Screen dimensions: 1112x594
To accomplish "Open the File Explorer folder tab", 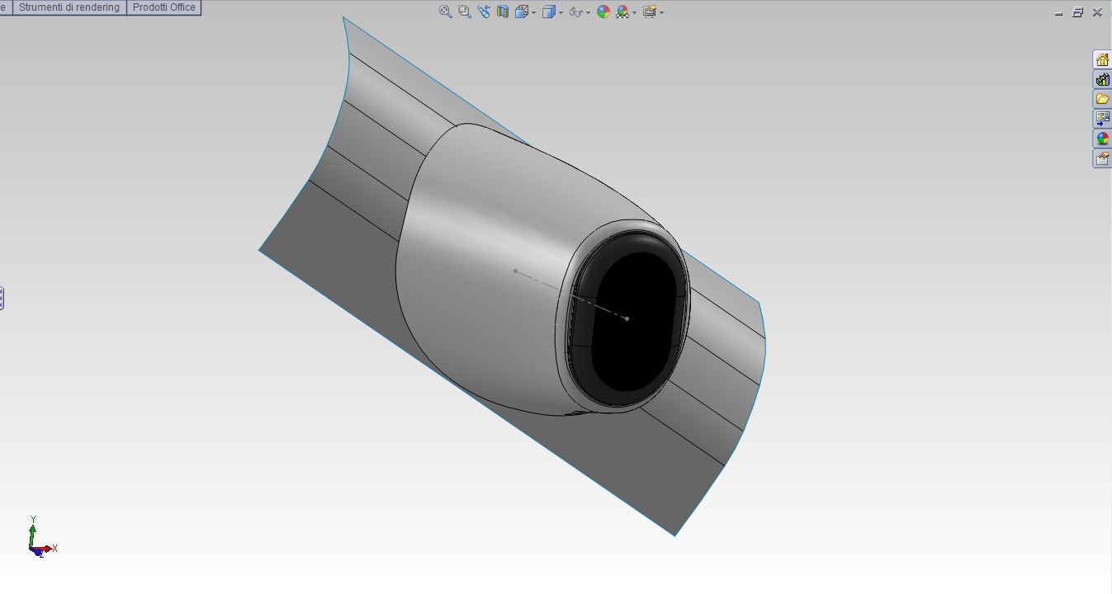I will (x=1102, y=99).
